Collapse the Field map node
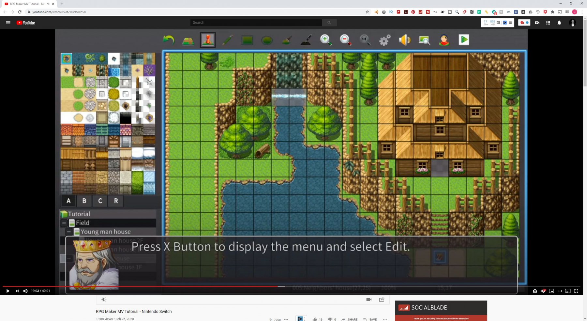The image size is (587, 321). 64,223
